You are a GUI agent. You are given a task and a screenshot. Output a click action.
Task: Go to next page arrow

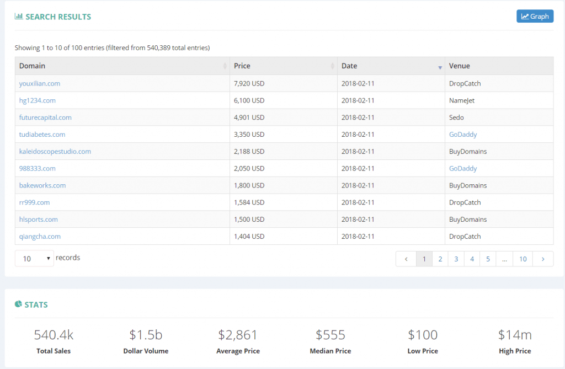(x=543, y=259)
